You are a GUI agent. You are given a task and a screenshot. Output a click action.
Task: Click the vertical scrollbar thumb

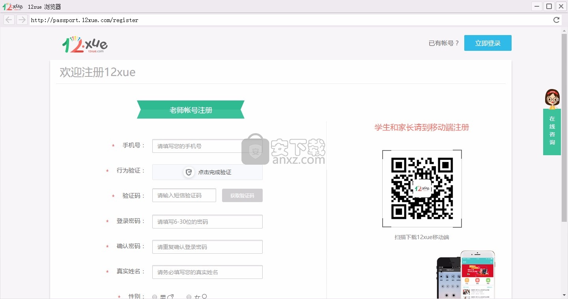[x=564, y=128]
